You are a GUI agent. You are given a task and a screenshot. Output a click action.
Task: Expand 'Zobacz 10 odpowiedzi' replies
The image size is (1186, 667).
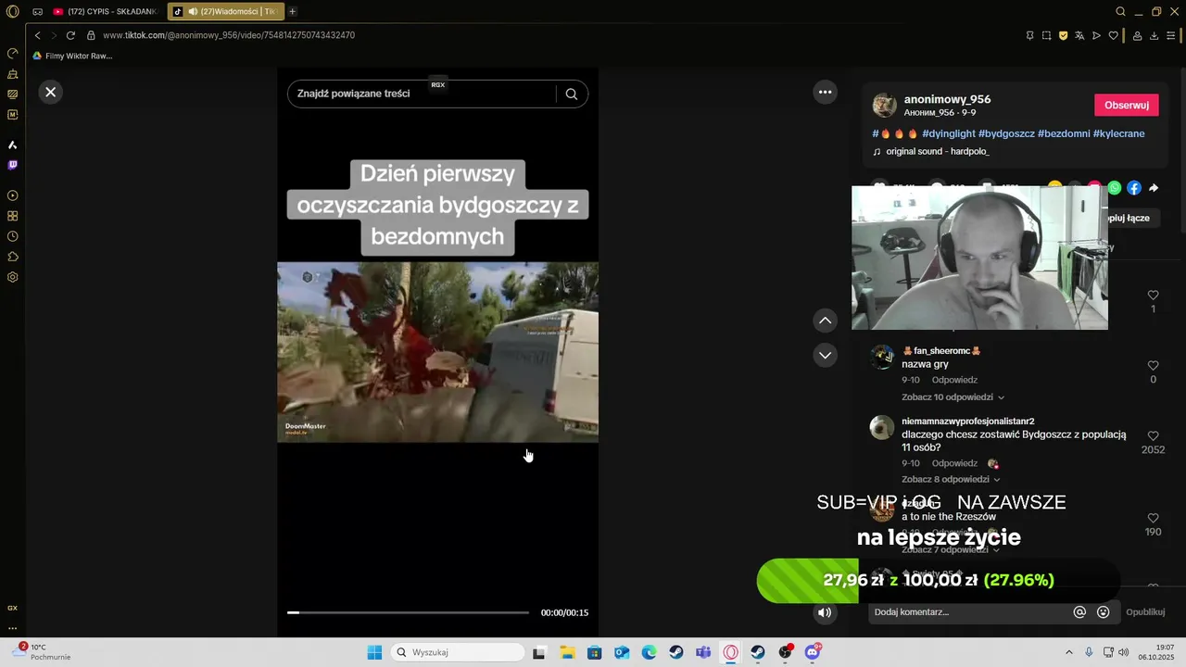[x=953, y=397]
